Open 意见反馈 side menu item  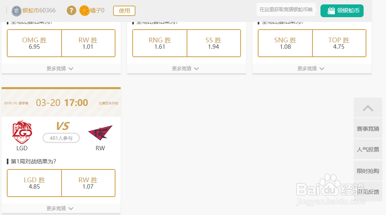click(x=368, y=191)
